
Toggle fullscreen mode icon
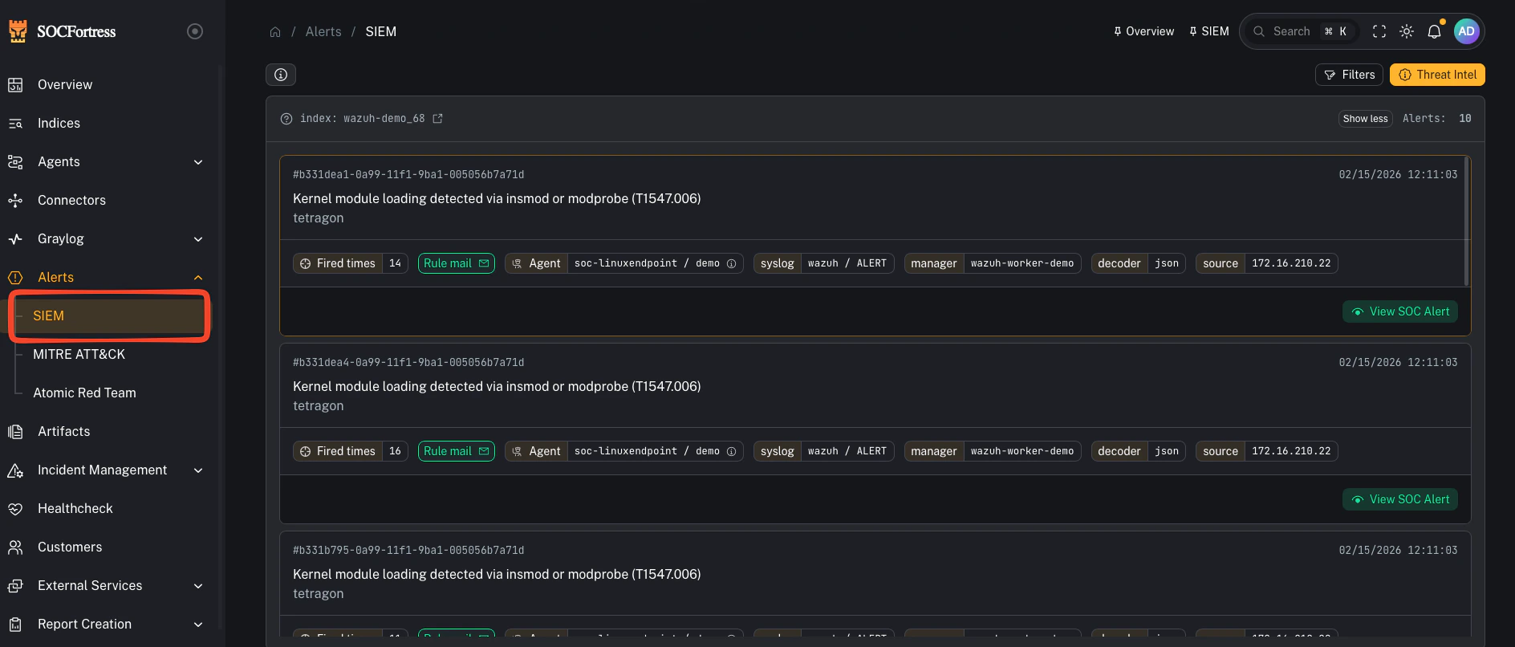[1379, 31]
